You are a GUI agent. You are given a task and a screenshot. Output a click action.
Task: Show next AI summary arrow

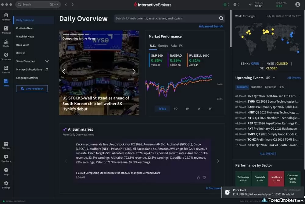point(218,161)
